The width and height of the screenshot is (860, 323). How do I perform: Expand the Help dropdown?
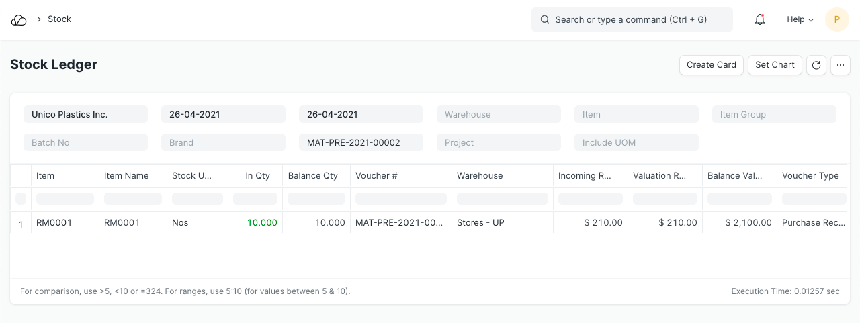tap(800, 20)
